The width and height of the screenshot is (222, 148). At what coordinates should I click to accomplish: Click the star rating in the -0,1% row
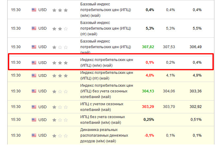(x=60, y=135)
